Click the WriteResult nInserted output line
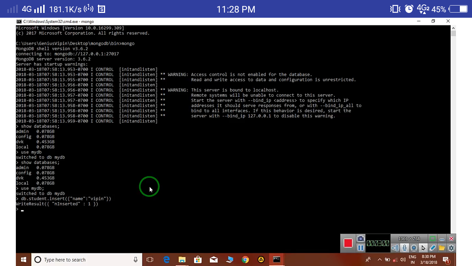Screen dimensions: 472x266 click(x=57, y=204)
